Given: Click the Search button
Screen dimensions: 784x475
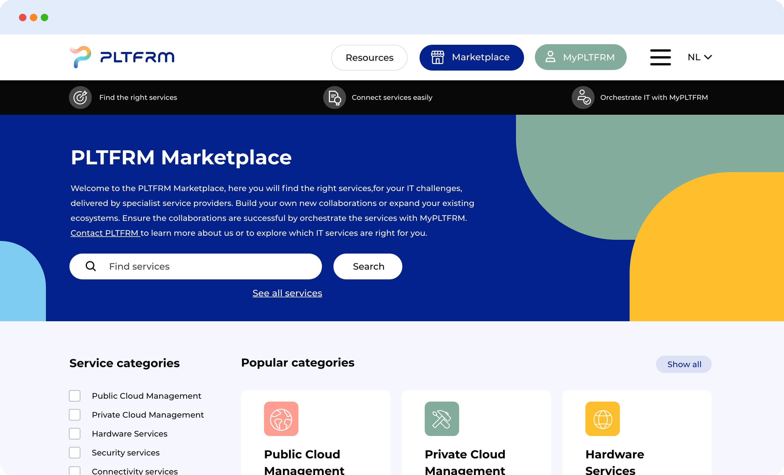Looking at the screenshot, I should pyautogui.click(x=368, y=266).
